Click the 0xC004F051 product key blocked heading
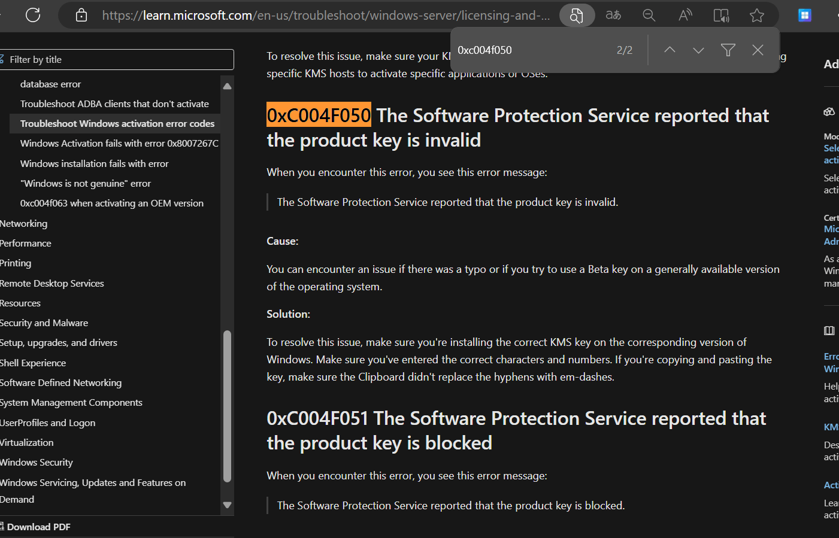839x538 pixels. coord(516,430)
